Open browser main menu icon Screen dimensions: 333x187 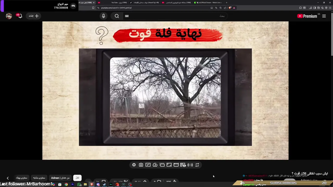330,8
